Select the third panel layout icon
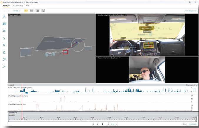Viewport: 199px width, 128px height. (37, 11)
